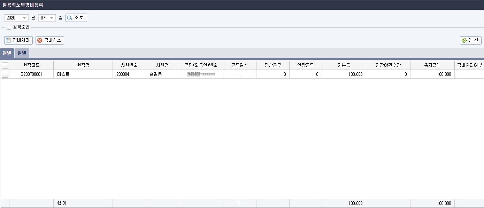Check the row checkbox for S200700001
Screen dimensions: 484x208
tap(5, 74)
